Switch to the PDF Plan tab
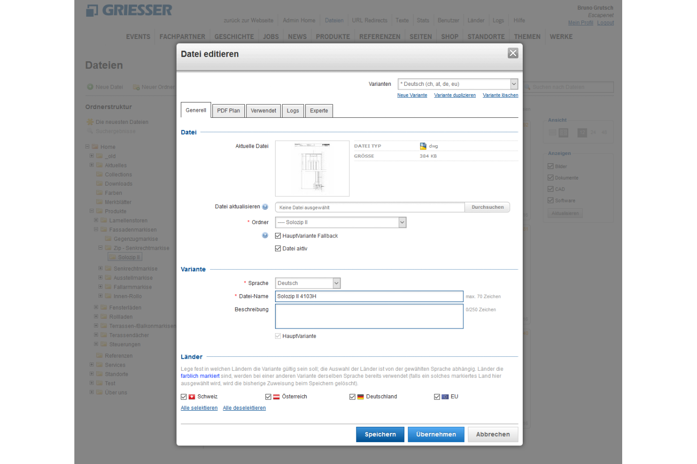The image size is (697, 464). [228, 111]
